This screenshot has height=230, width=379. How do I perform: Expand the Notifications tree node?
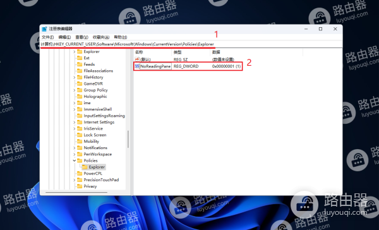74,148
